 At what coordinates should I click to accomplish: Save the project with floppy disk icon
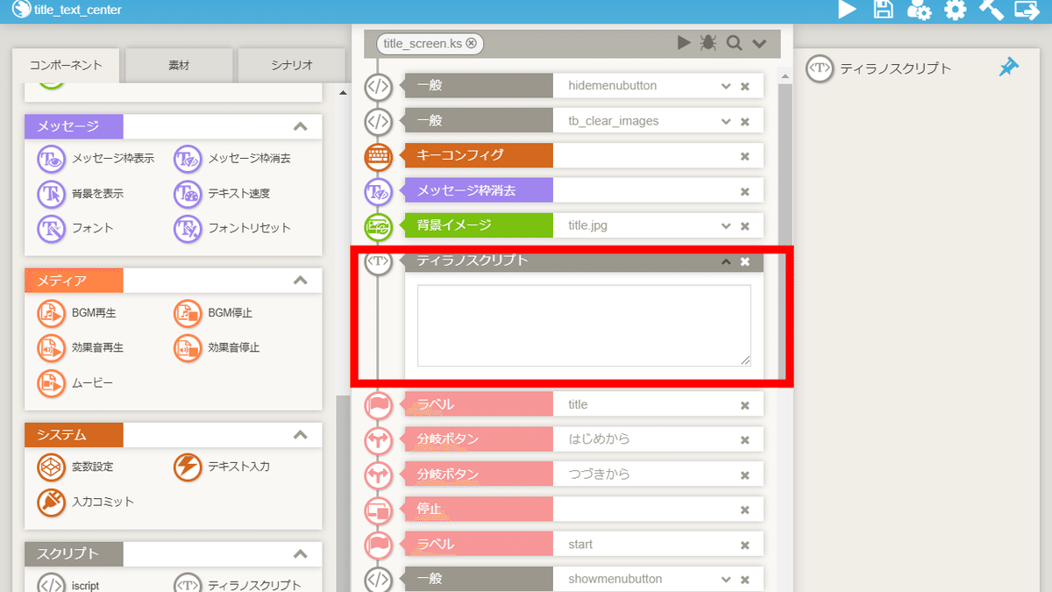pyautogui.click(x=884, y=10)
